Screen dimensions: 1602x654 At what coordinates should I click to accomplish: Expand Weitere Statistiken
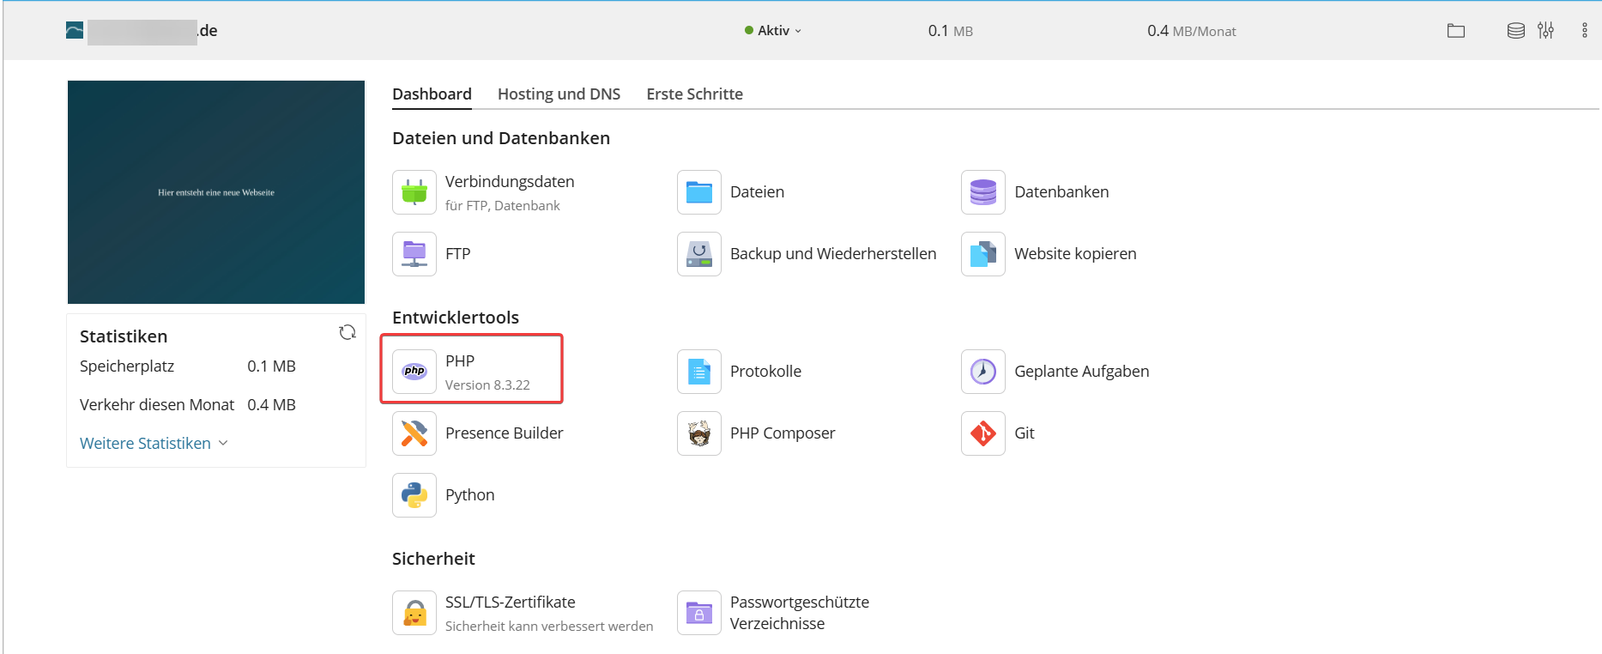pos(154,444)
